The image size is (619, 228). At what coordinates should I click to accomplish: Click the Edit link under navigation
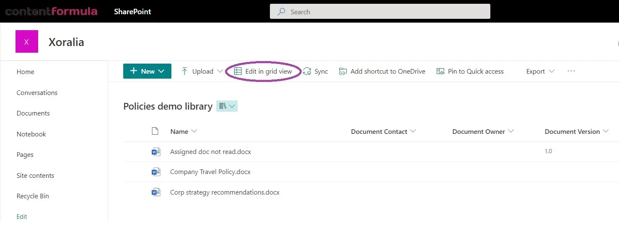(x=22, y=217)
